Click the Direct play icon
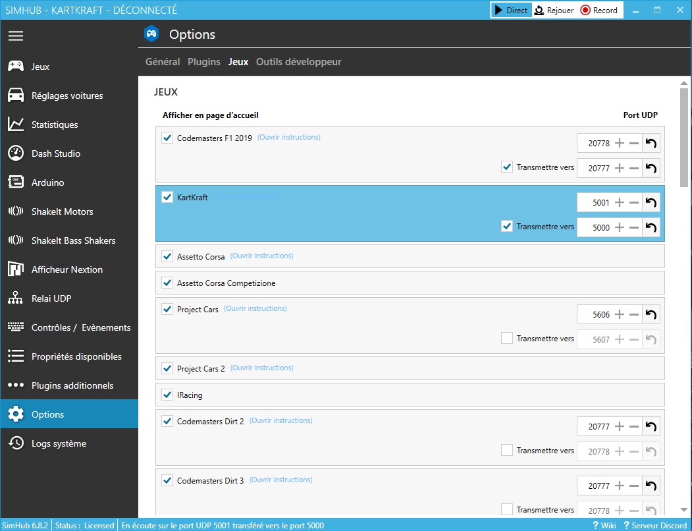 pyautogui.click(x=498, y=10)
